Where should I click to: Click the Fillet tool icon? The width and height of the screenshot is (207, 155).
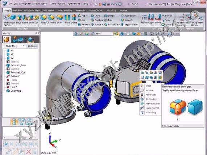[43, 17]
